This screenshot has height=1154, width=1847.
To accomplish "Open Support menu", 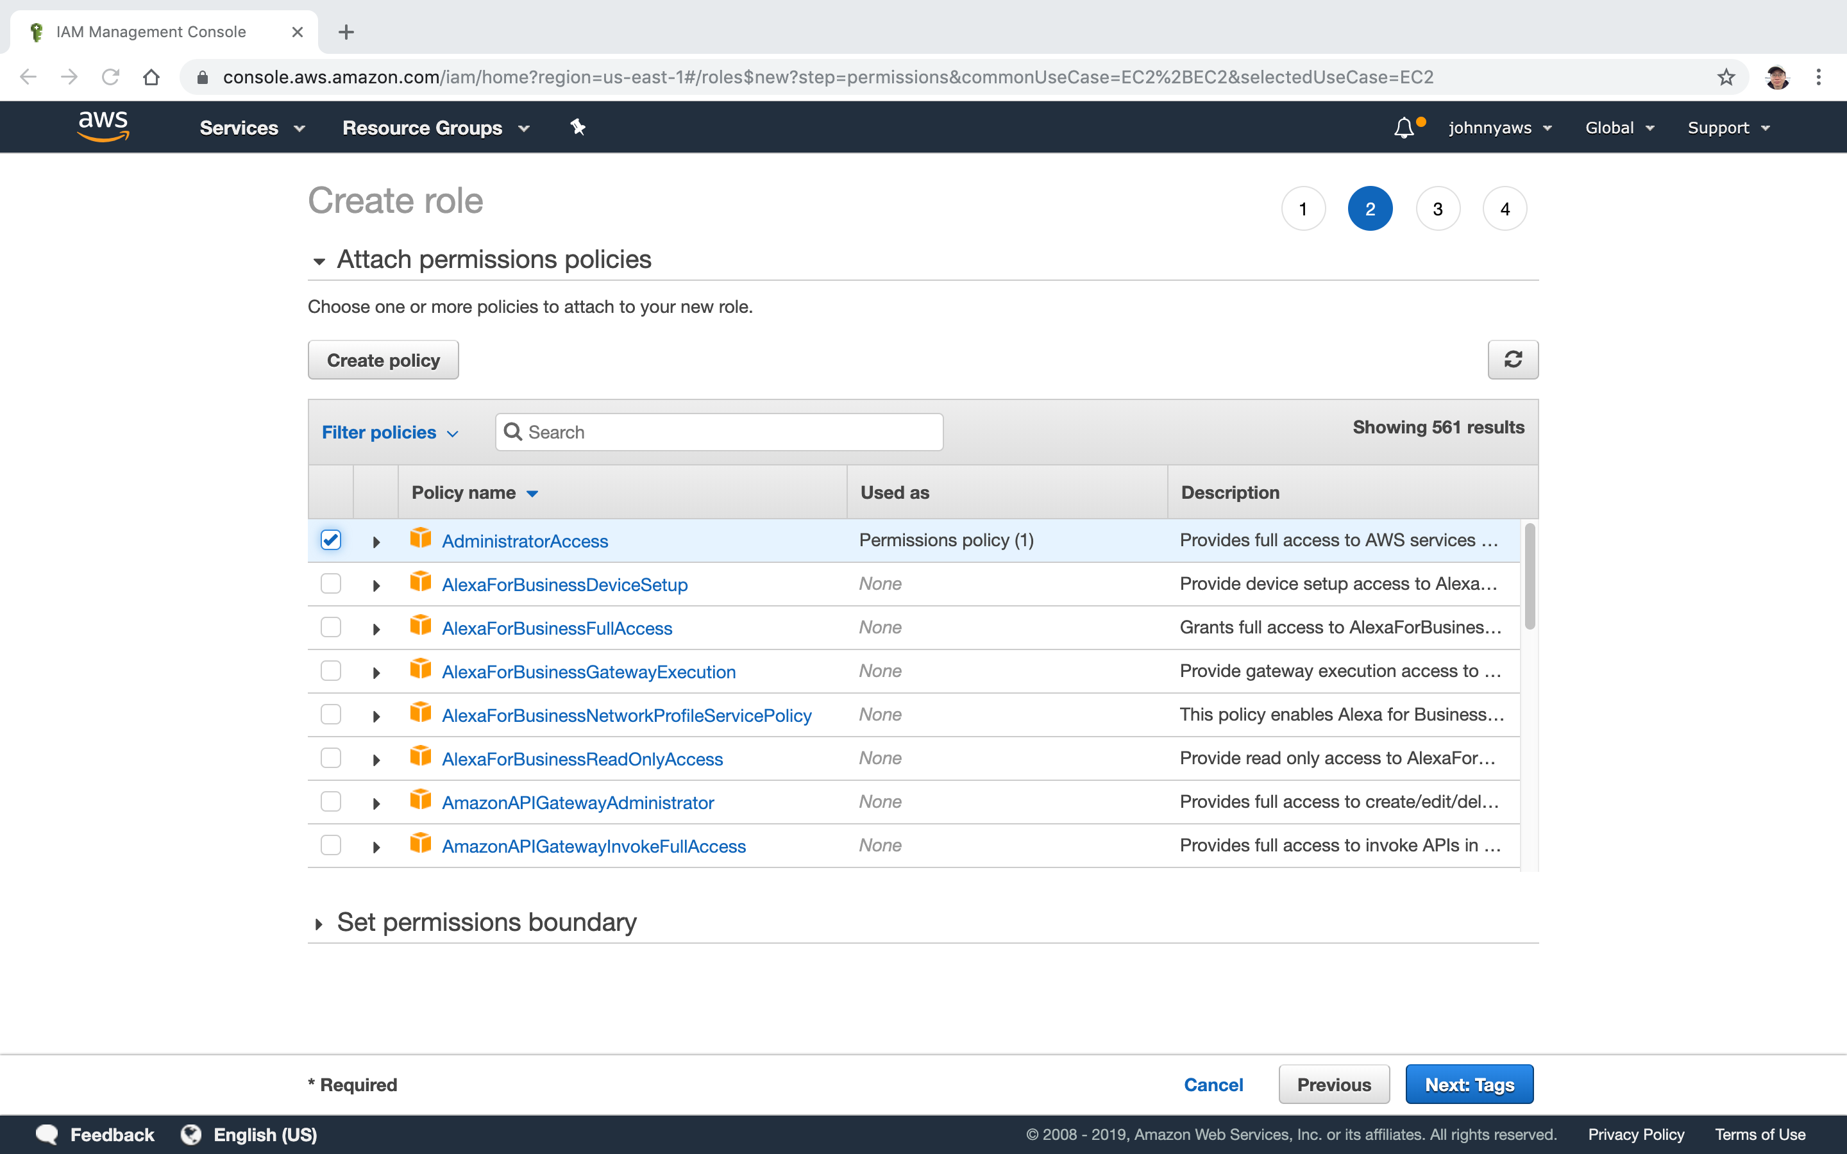I will pyautogui.click(x=1729, y=128).
